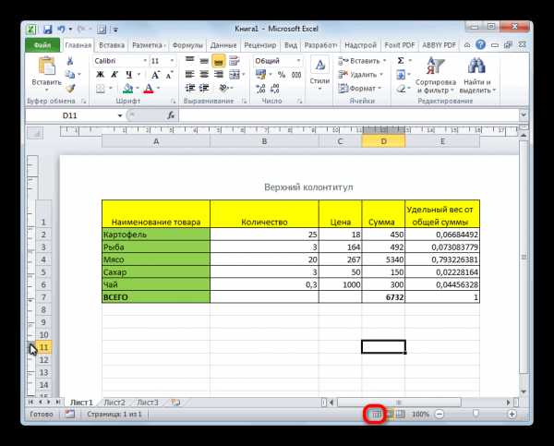Click the Help question mark icon

pyautogui.click(x=480, y=45)
